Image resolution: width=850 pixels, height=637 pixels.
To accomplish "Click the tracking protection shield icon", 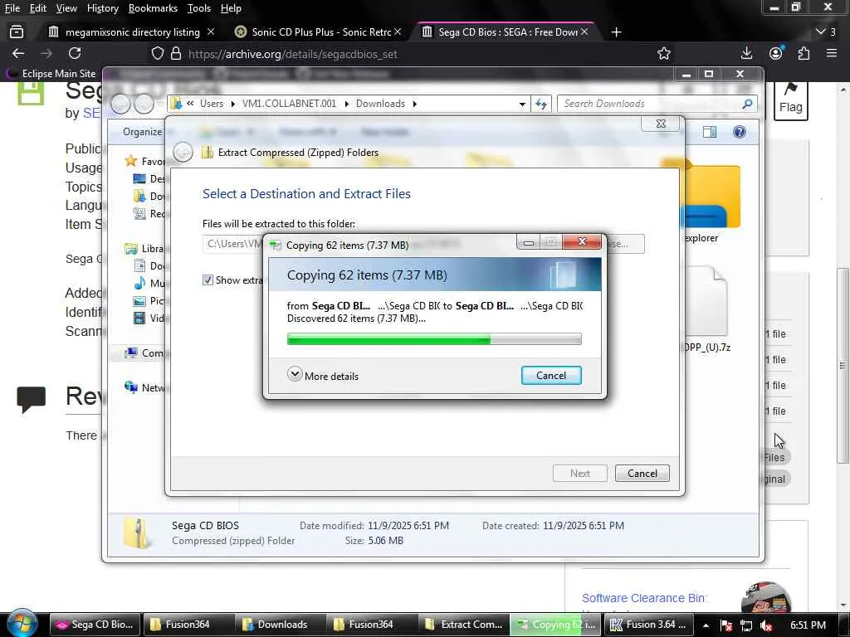I will [157, 54].
